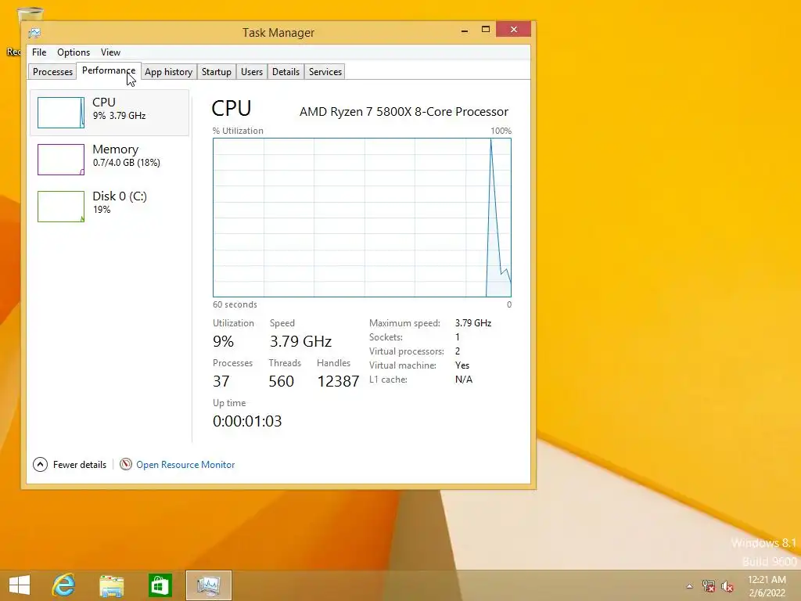Click the muted volume tray icon
801x601 pixels.
click(x=727, y=585)
